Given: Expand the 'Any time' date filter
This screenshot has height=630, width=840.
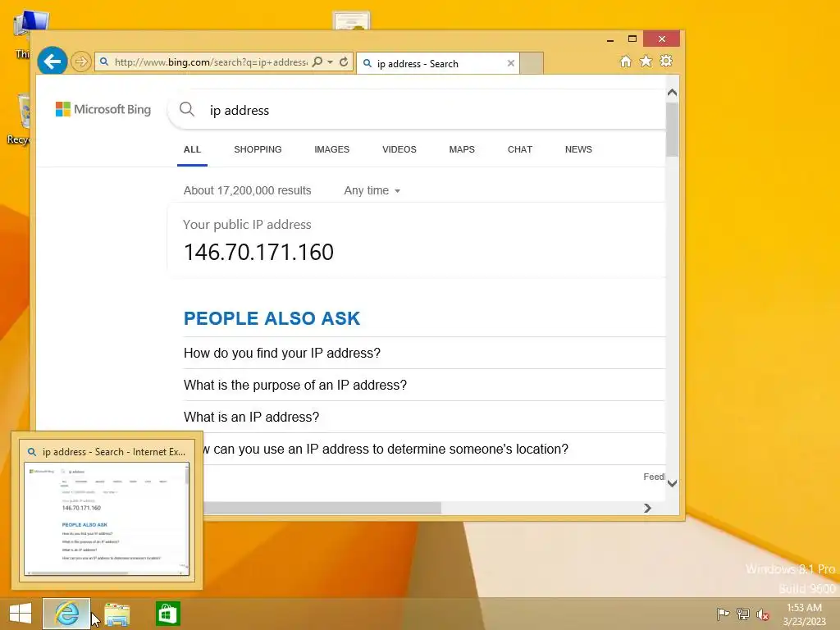Looking at the screenshot, I should [x=372, y=190].
